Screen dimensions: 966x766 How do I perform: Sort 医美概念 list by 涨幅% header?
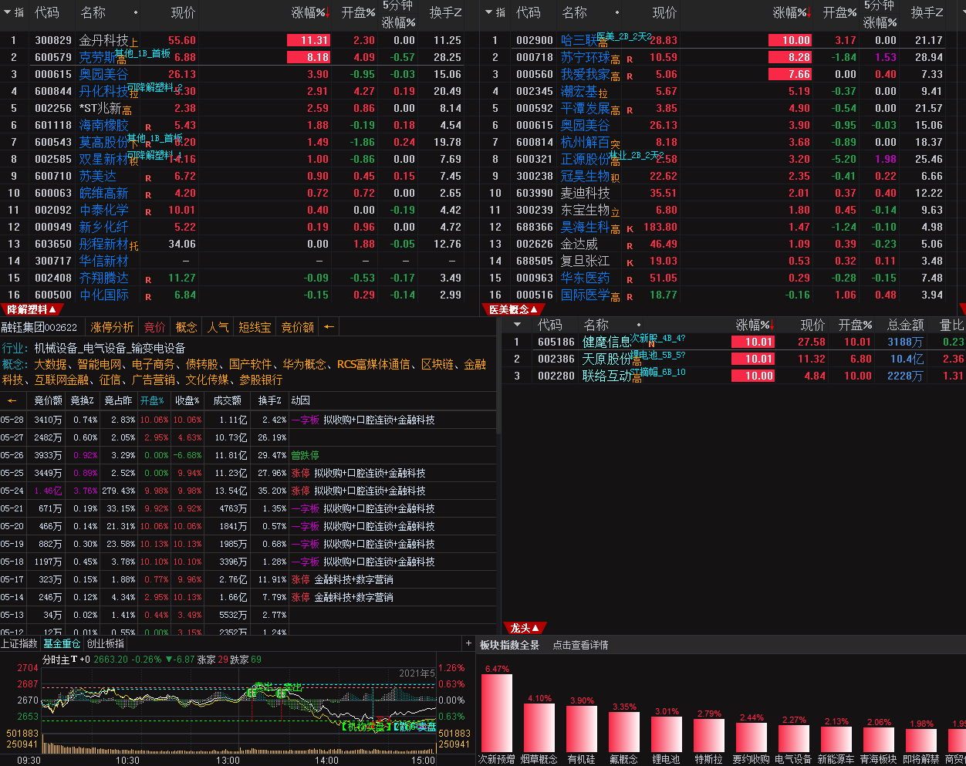coord(792,13)
